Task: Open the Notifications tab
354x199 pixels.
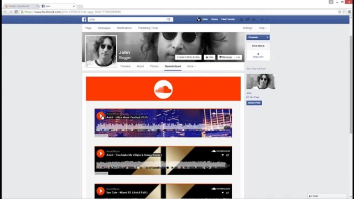Action: (124, 28)
